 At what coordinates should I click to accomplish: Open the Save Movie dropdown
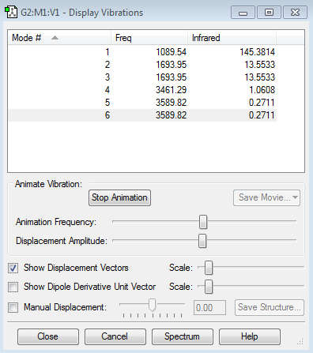pyautogui.click(x=266, y=197)
